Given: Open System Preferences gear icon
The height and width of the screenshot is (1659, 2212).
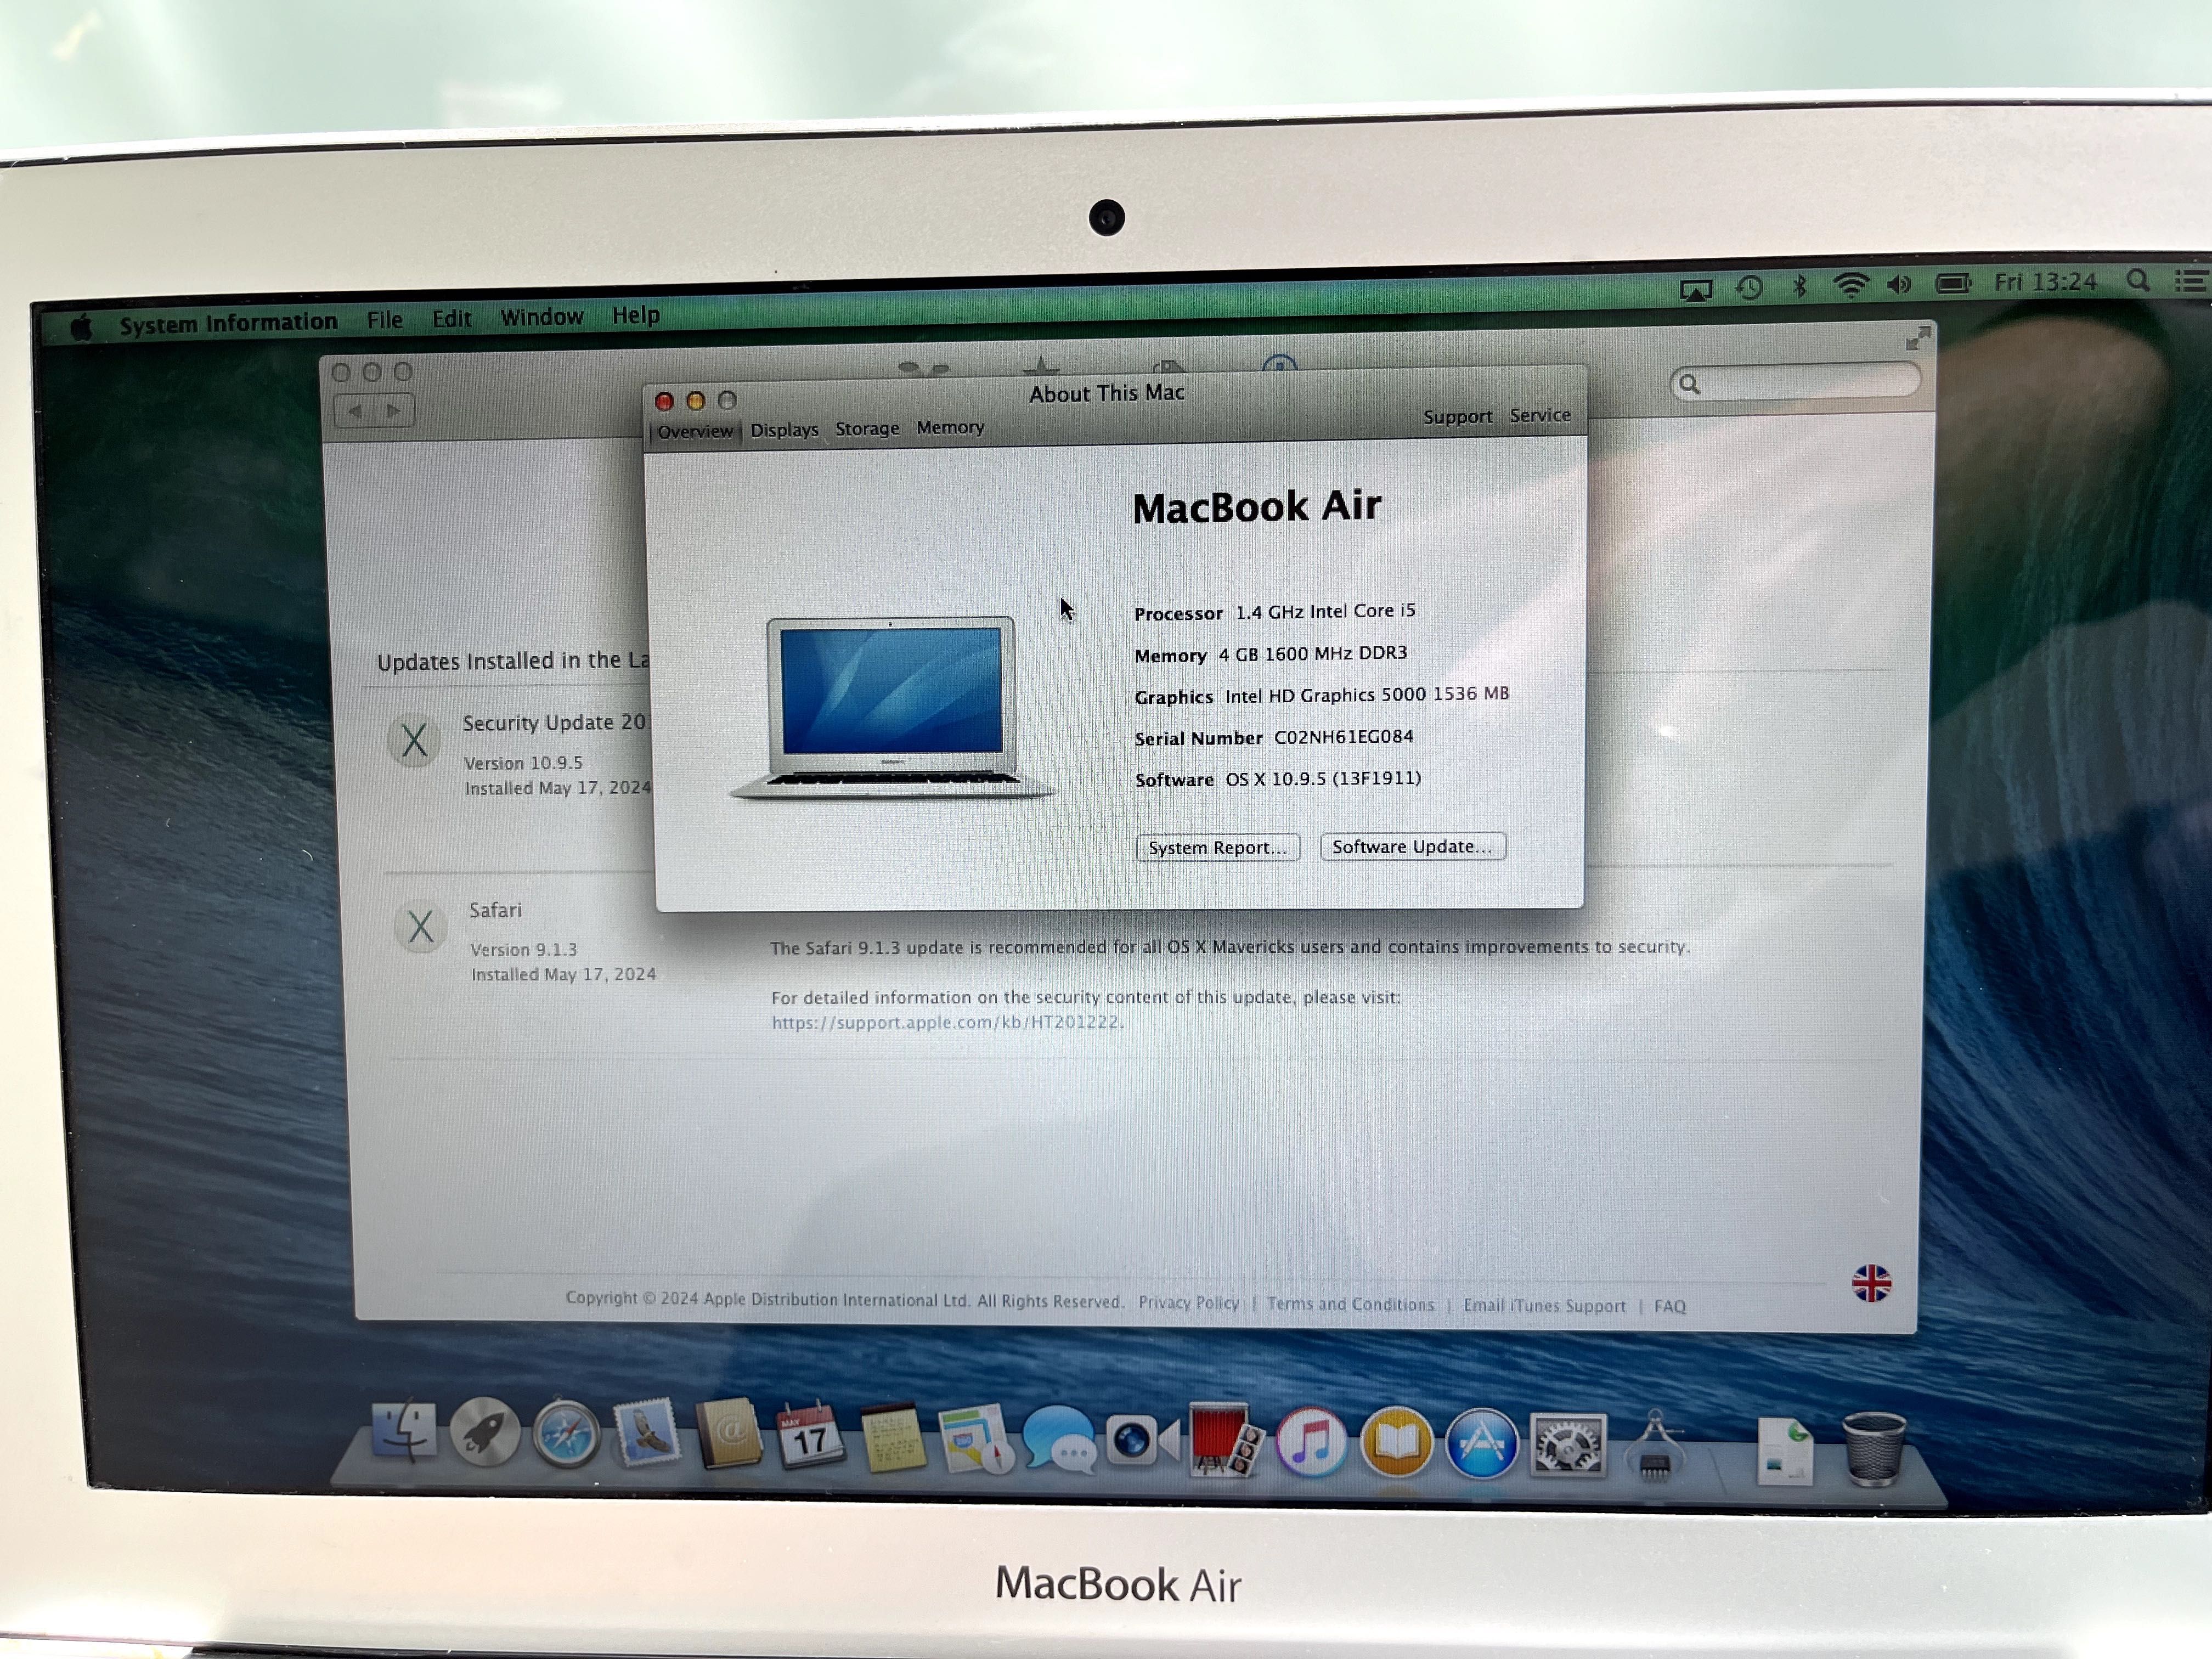Looking at the screenshot, I should coord(1567,1445).
